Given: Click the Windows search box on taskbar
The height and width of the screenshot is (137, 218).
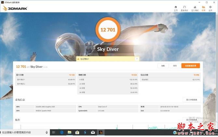Looking at the screenshot, I should point(24,132).
